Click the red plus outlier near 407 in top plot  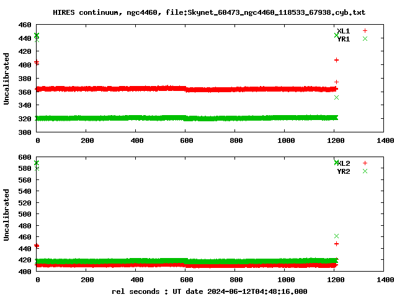point(336,60)
